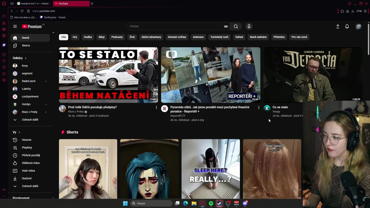The image size is (370, 208).
Task: Open Opera downloads icon
Action: point(353,11)
